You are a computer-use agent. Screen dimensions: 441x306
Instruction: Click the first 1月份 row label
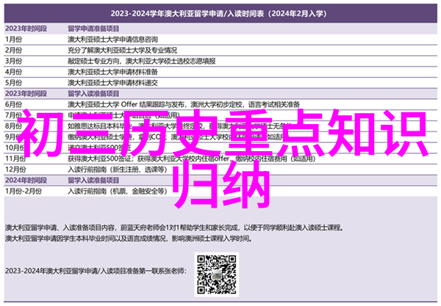[14, 39]
